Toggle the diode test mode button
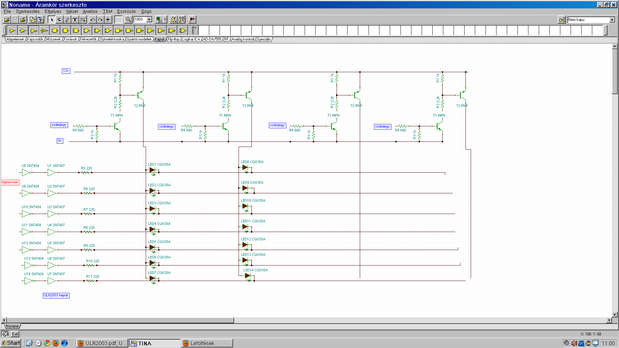619x348 pixels. [x=192, y=20]
